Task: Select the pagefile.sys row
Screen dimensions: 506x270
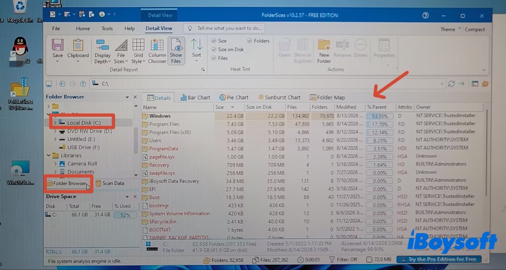Action: click(x=313, y=157)
